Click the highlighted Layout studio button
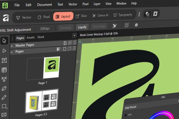179x119 pixels. [x=63, y=16]
